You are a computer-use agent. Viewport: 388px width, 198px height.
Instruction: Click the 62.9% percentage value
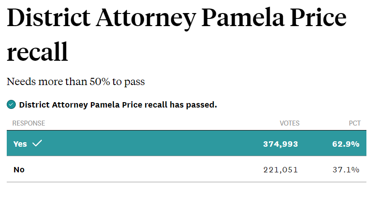[x=346, y=144]
